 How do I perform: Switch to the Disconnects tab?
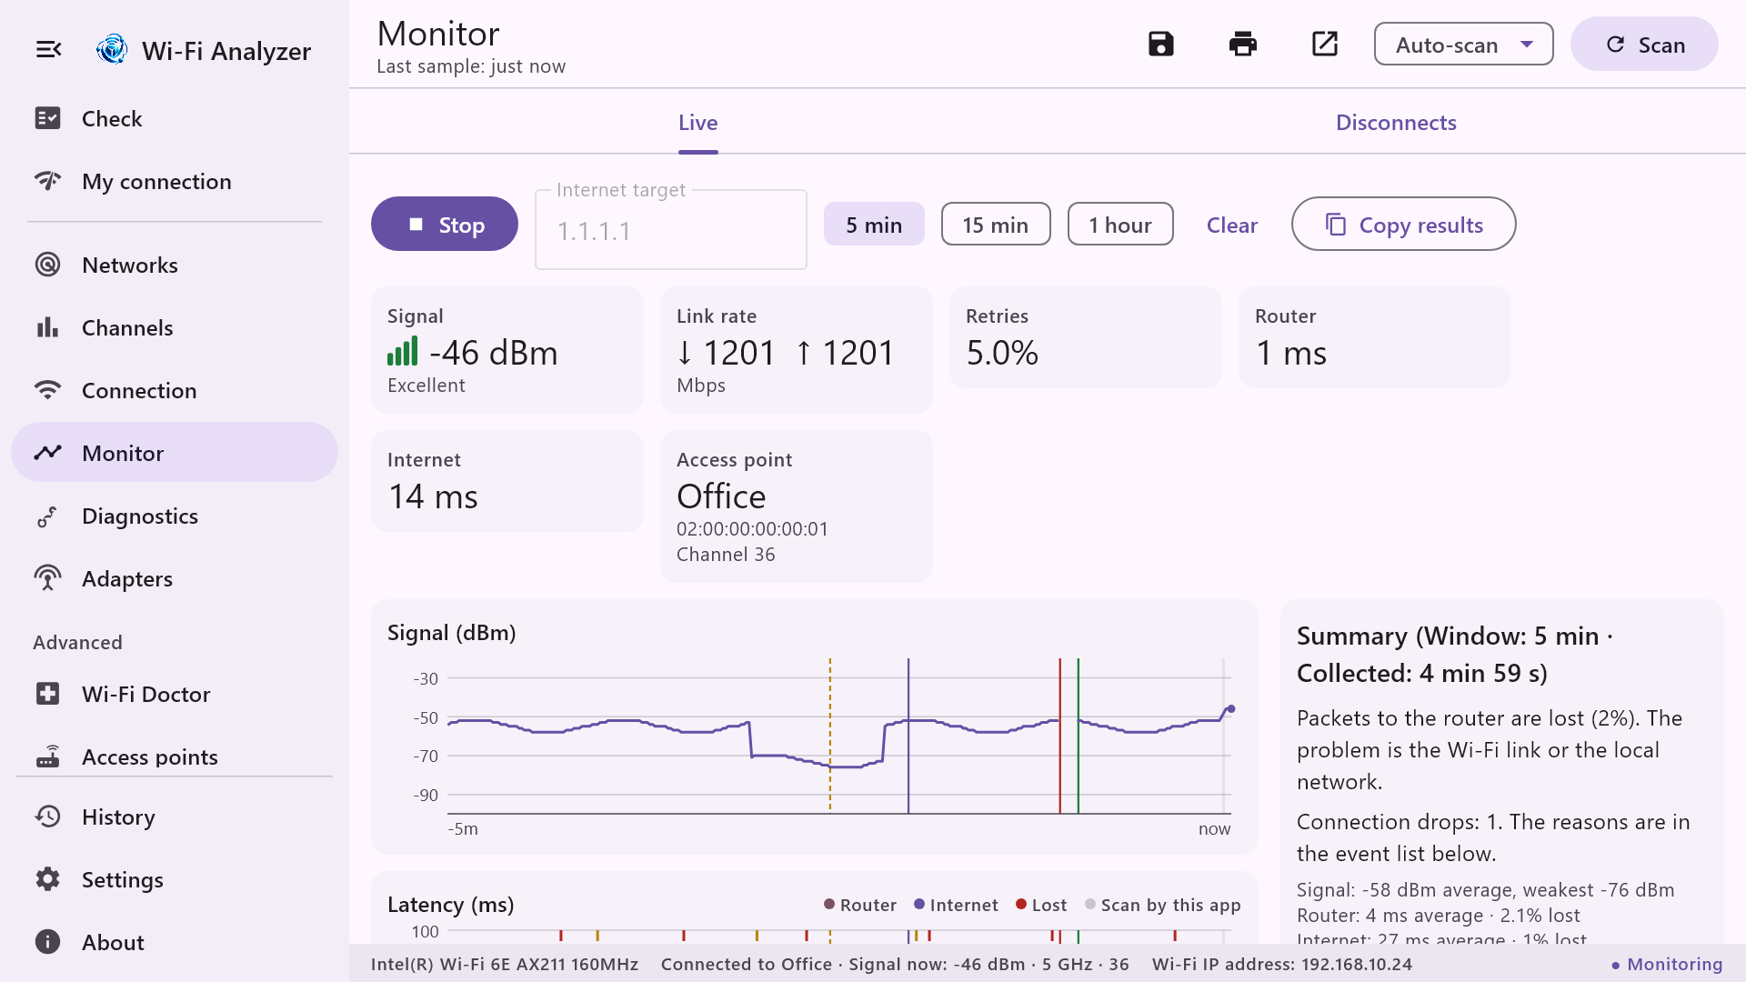(1396, 123)
